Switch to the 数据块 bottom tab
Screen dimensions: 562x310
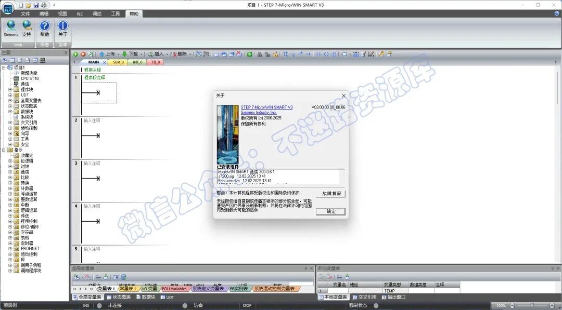click(x=145, y=297)
